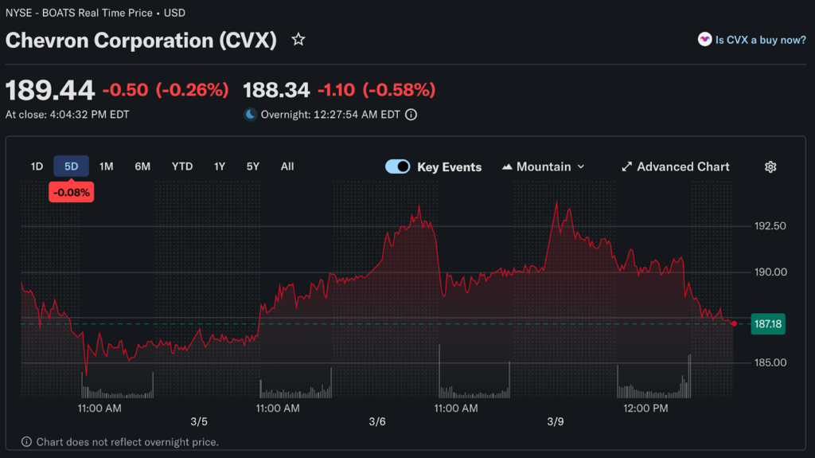This screenshot has width=815, height=458.
Task: Click the star icon to follow CVX
Action: (x=298, y=39)
